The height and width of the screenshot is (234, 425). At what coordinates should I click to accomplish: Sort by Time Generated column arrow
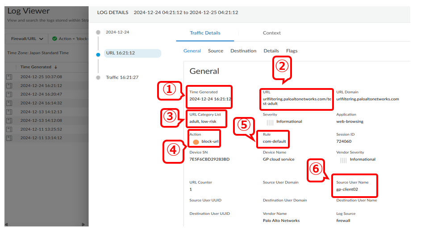click(56, 67)
